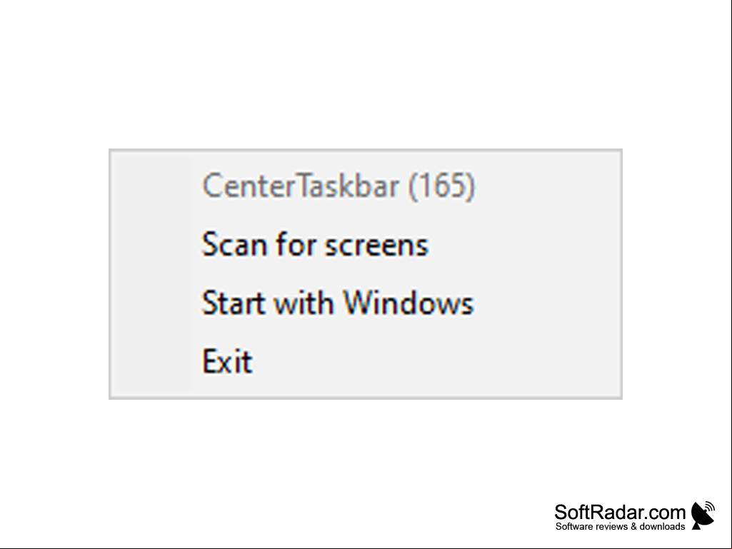Click the word screens in the Scan entry
The image size is (732, 549).
click(x=376, y=246)
